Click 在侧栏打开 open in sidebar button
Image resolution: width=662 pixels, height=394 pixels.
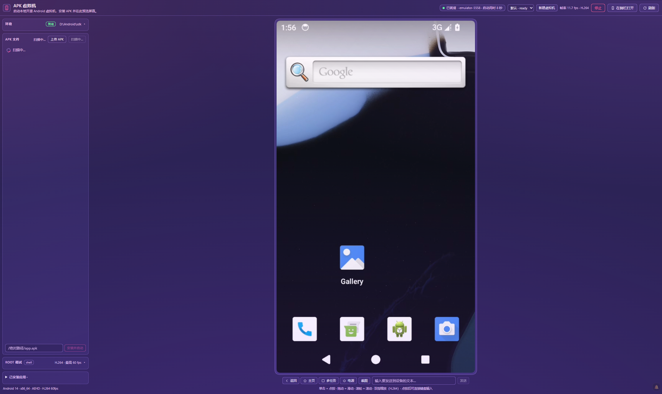622,8
